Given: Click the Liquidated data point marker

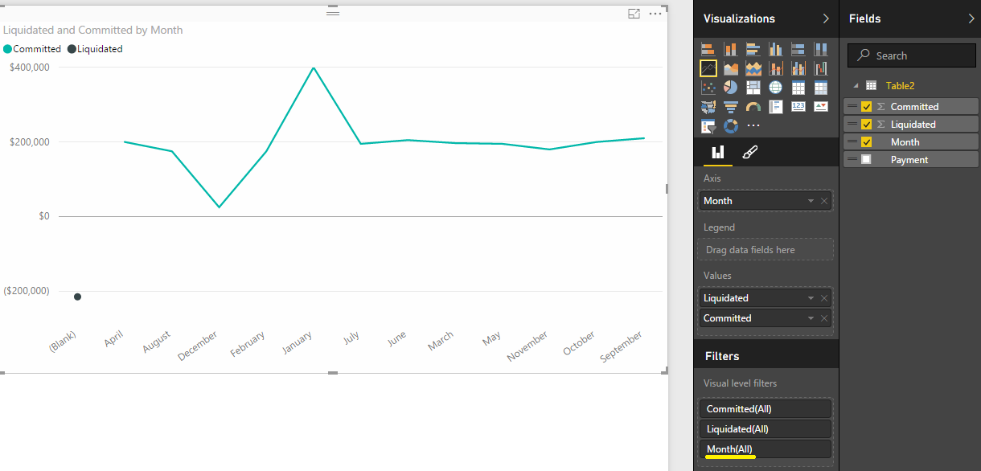Looking at the screenshot, I should (77, 297).
